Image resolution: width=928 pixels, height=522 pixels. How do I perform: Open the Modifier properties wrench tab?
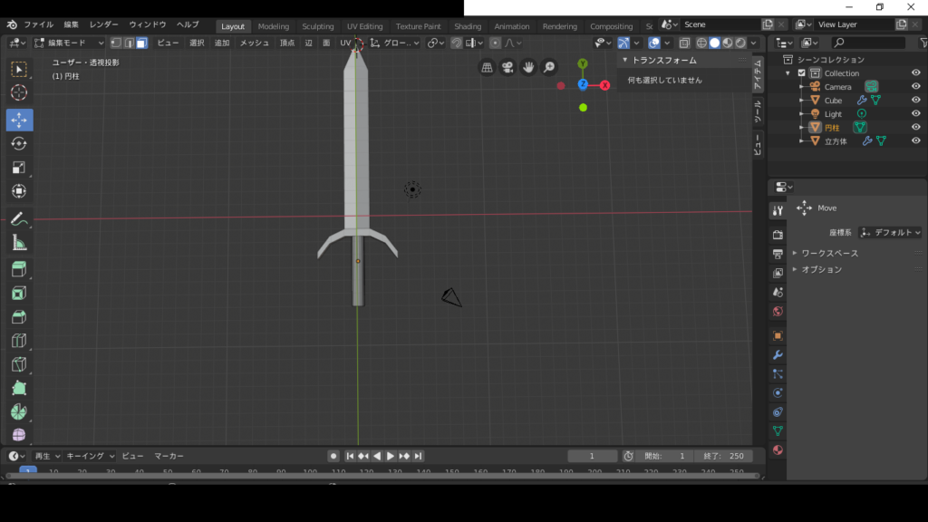[778, 354]
